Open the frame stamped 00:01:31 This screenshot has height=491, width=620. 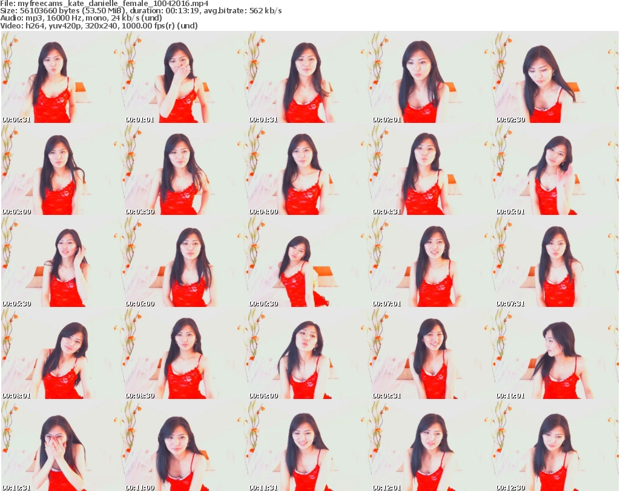tap(309, 77)
